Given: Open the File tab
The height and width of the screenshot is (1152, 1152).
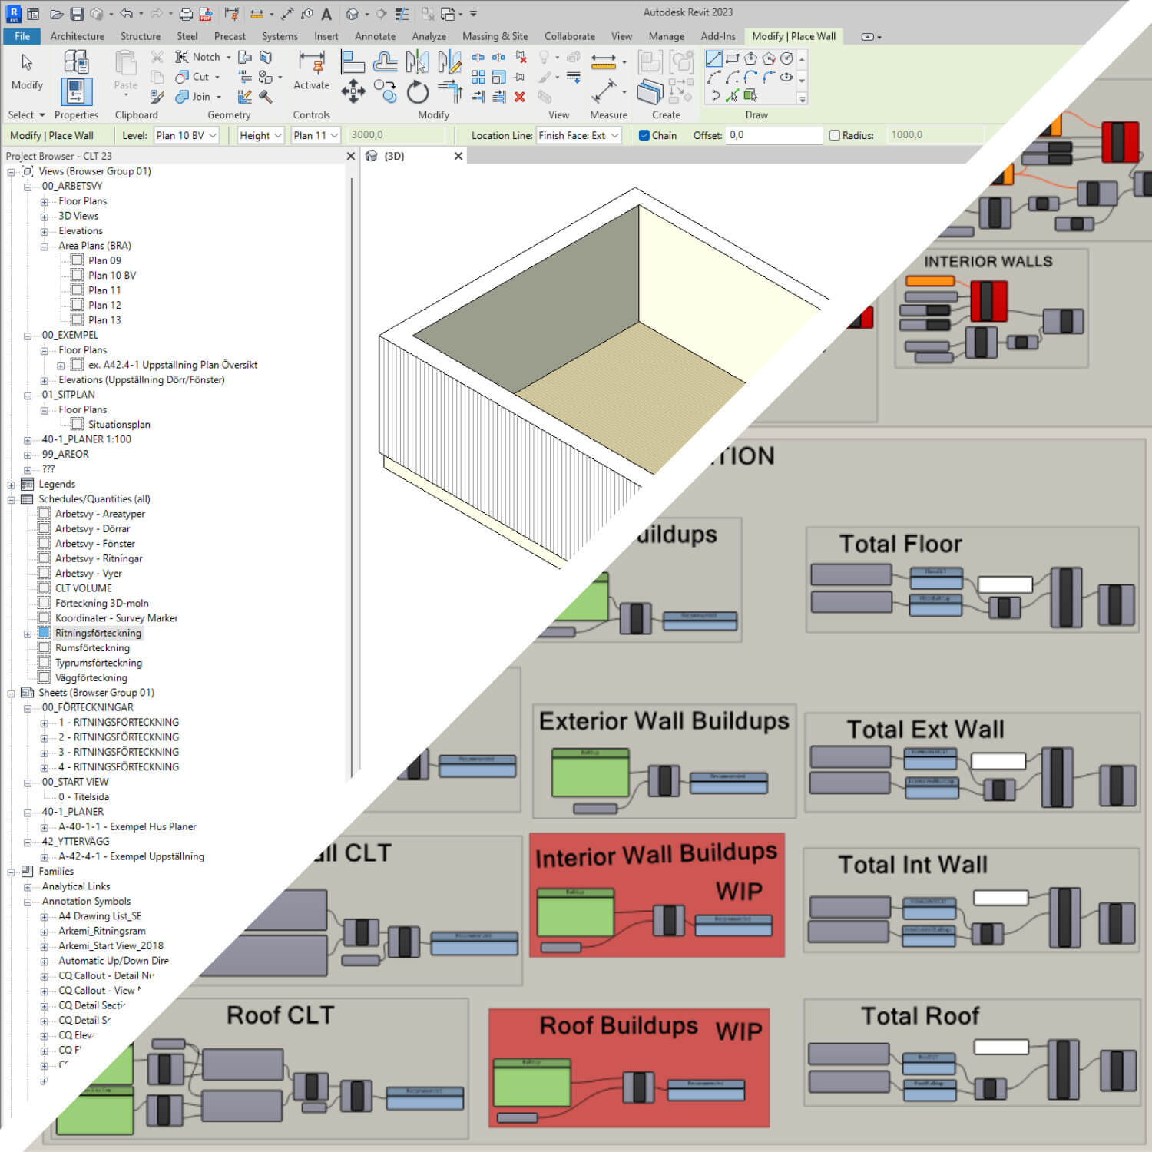Looking at the screenshot, I should coord(22,36).
